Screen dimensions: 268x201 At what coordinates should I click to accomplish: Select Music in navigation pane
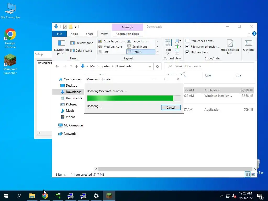click(68, 111)
